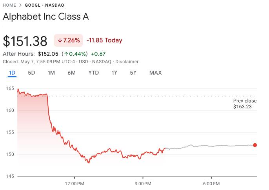The image size is (269, 190).
Task: Select the 1D chart range tab
Action: pyautogui.click(x=12, y=73)
